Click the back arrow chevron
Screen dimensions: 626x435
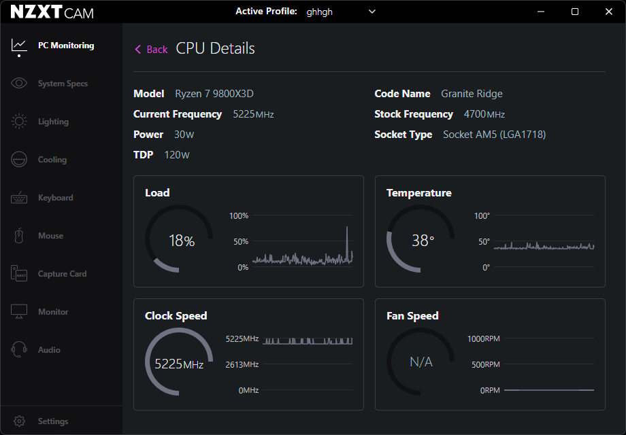click(138, 50)
